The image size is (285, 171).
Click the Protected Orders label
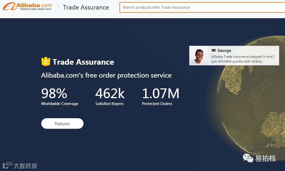pyautogui.click(x=157, y=103)
